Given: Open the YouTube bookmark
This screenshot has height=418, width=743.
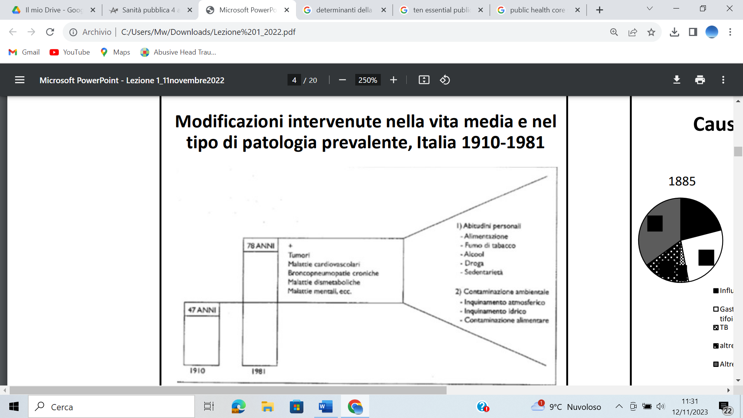Looking at the screenshot, I should coord(70,52).
